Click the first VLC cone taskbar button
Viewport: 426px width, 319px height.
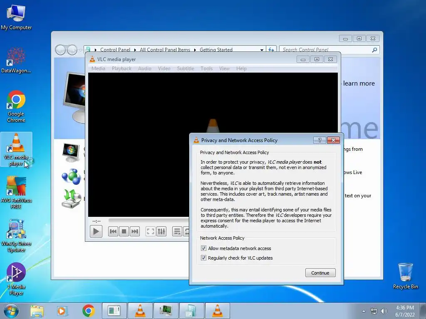point(140,311)
